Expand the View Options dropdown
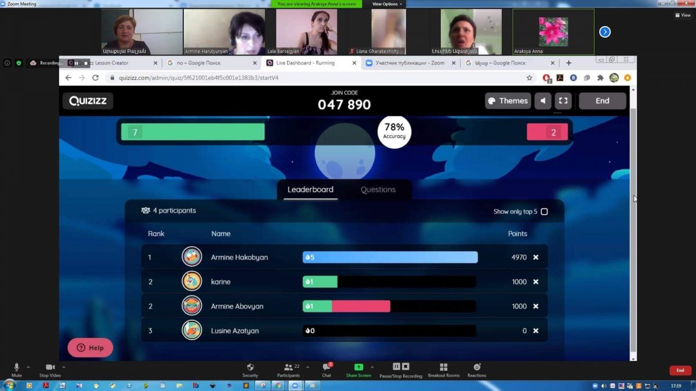This screenshot has height=391, width=696. click(x=387, y=4)
